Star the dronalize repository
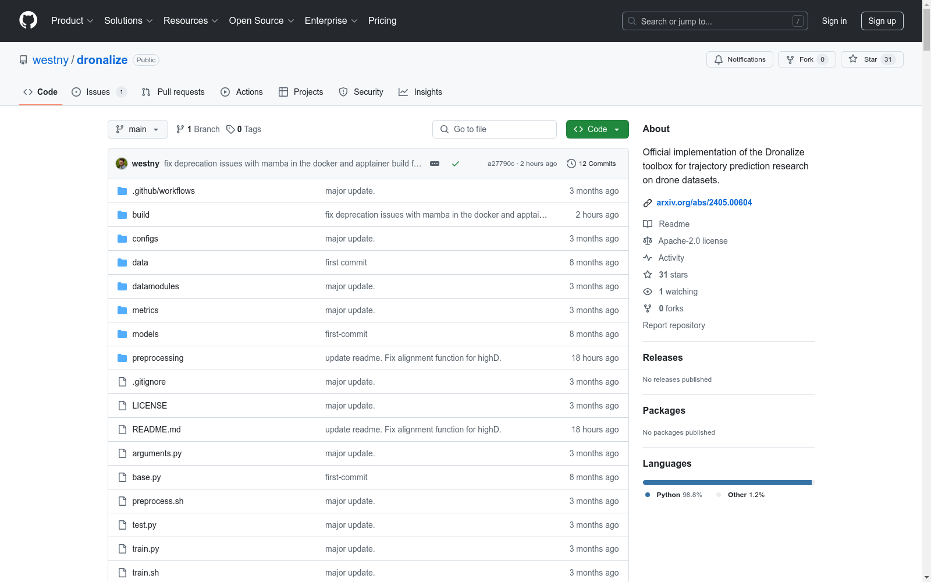 tap(872, 59)
